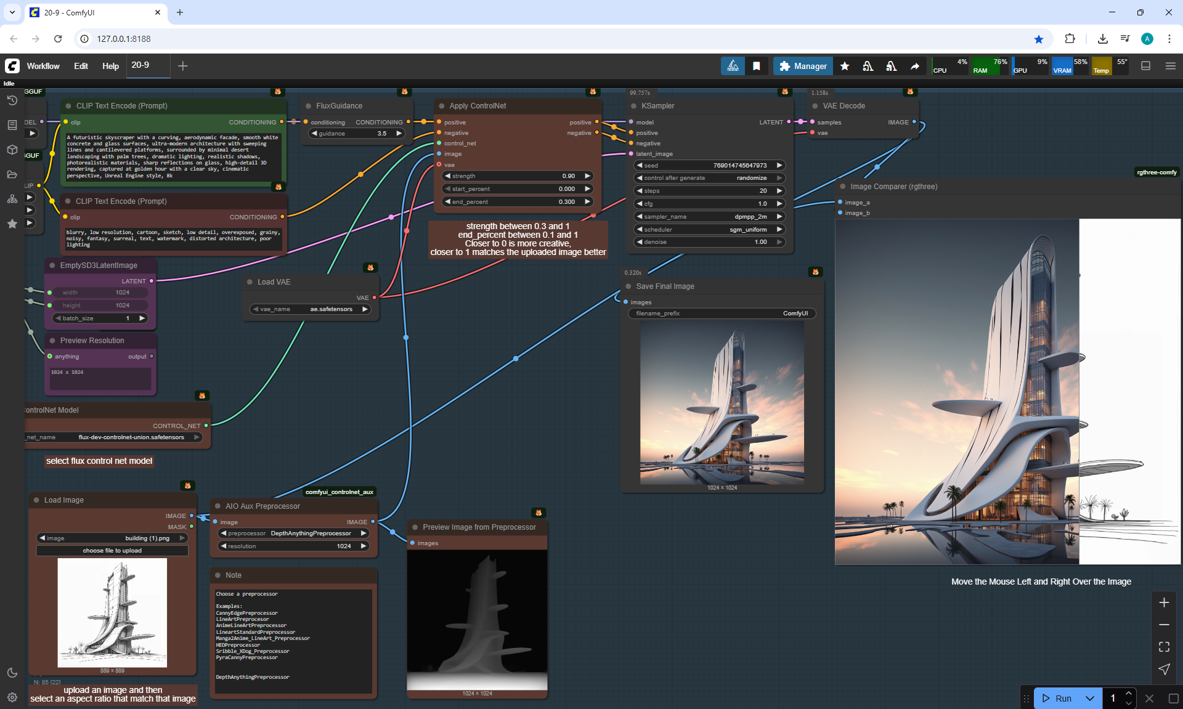
Task: Open the model library cube icon
Action: point(12,150)
